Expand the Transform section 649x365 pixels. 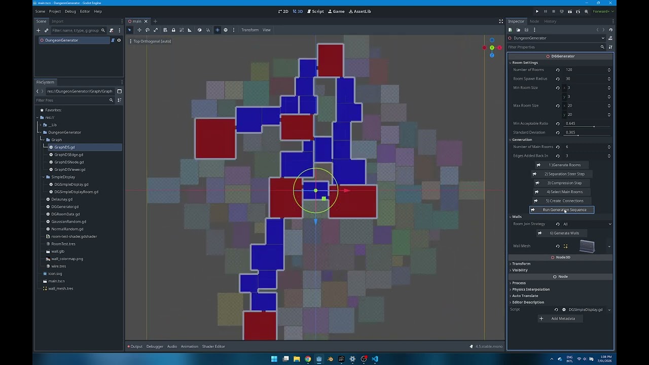(521, 264)
